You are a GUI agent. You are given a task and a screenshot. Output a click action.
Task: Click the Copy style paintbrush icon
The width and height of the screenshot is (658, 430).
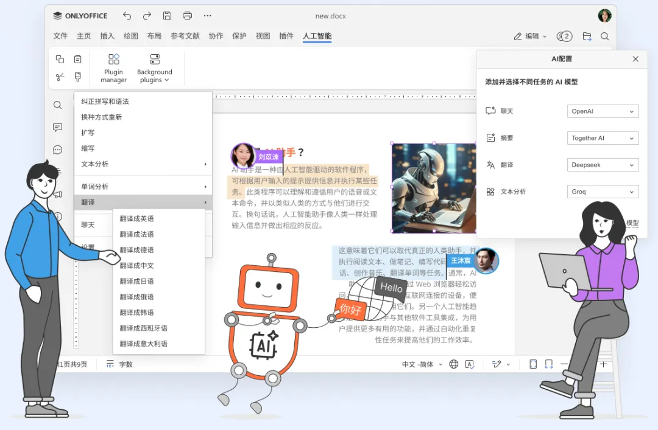77,77
